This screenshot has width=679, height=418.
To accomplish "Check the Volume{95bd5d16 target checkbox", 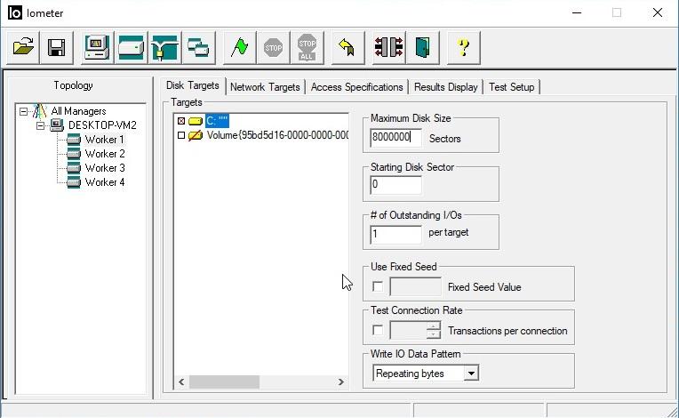I will click(181, 135).
